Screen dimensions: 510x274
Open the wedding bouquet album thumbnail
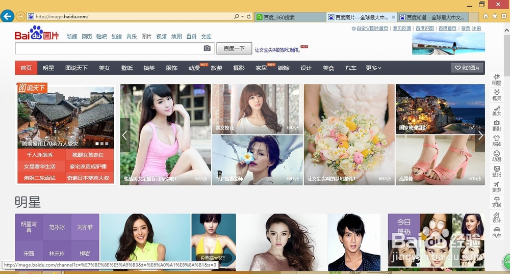(349, 135)
